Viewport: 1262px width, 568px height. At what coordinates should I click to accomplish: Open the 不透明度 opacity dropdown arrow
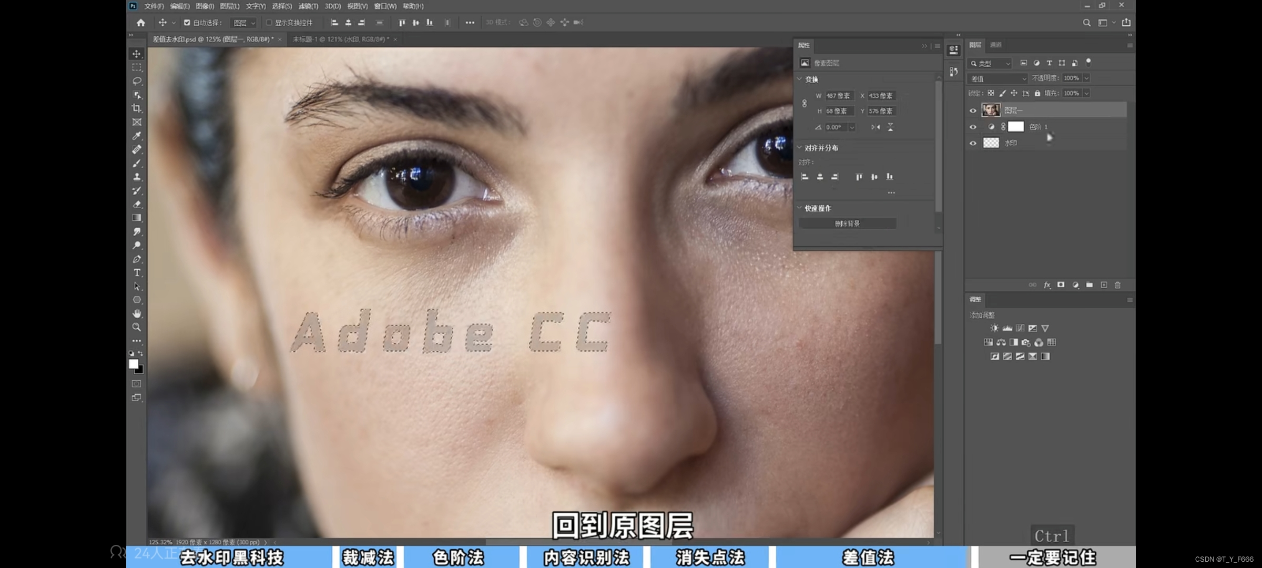point(1086,78)
